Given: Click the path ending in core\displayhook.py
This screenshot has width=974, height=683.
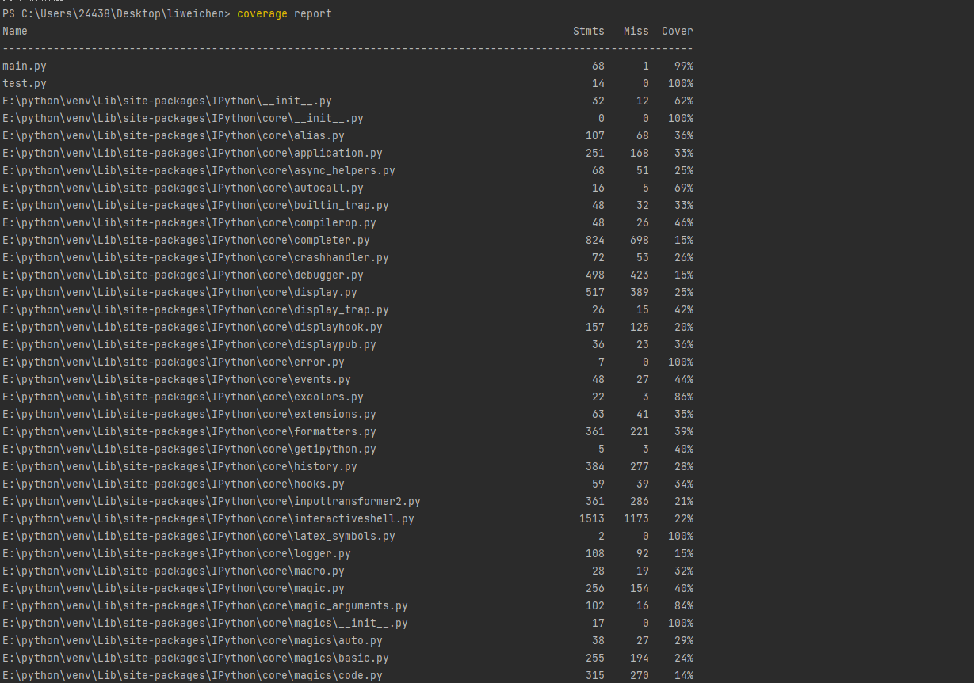Looking at the screenshot, I should pyautogui.click(x=193, y=328).
